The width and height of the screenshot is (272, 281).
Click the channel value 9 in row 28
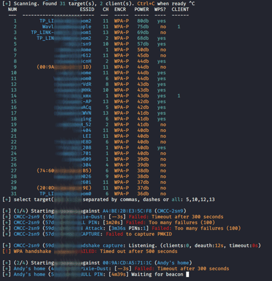[x=107, y=176]
